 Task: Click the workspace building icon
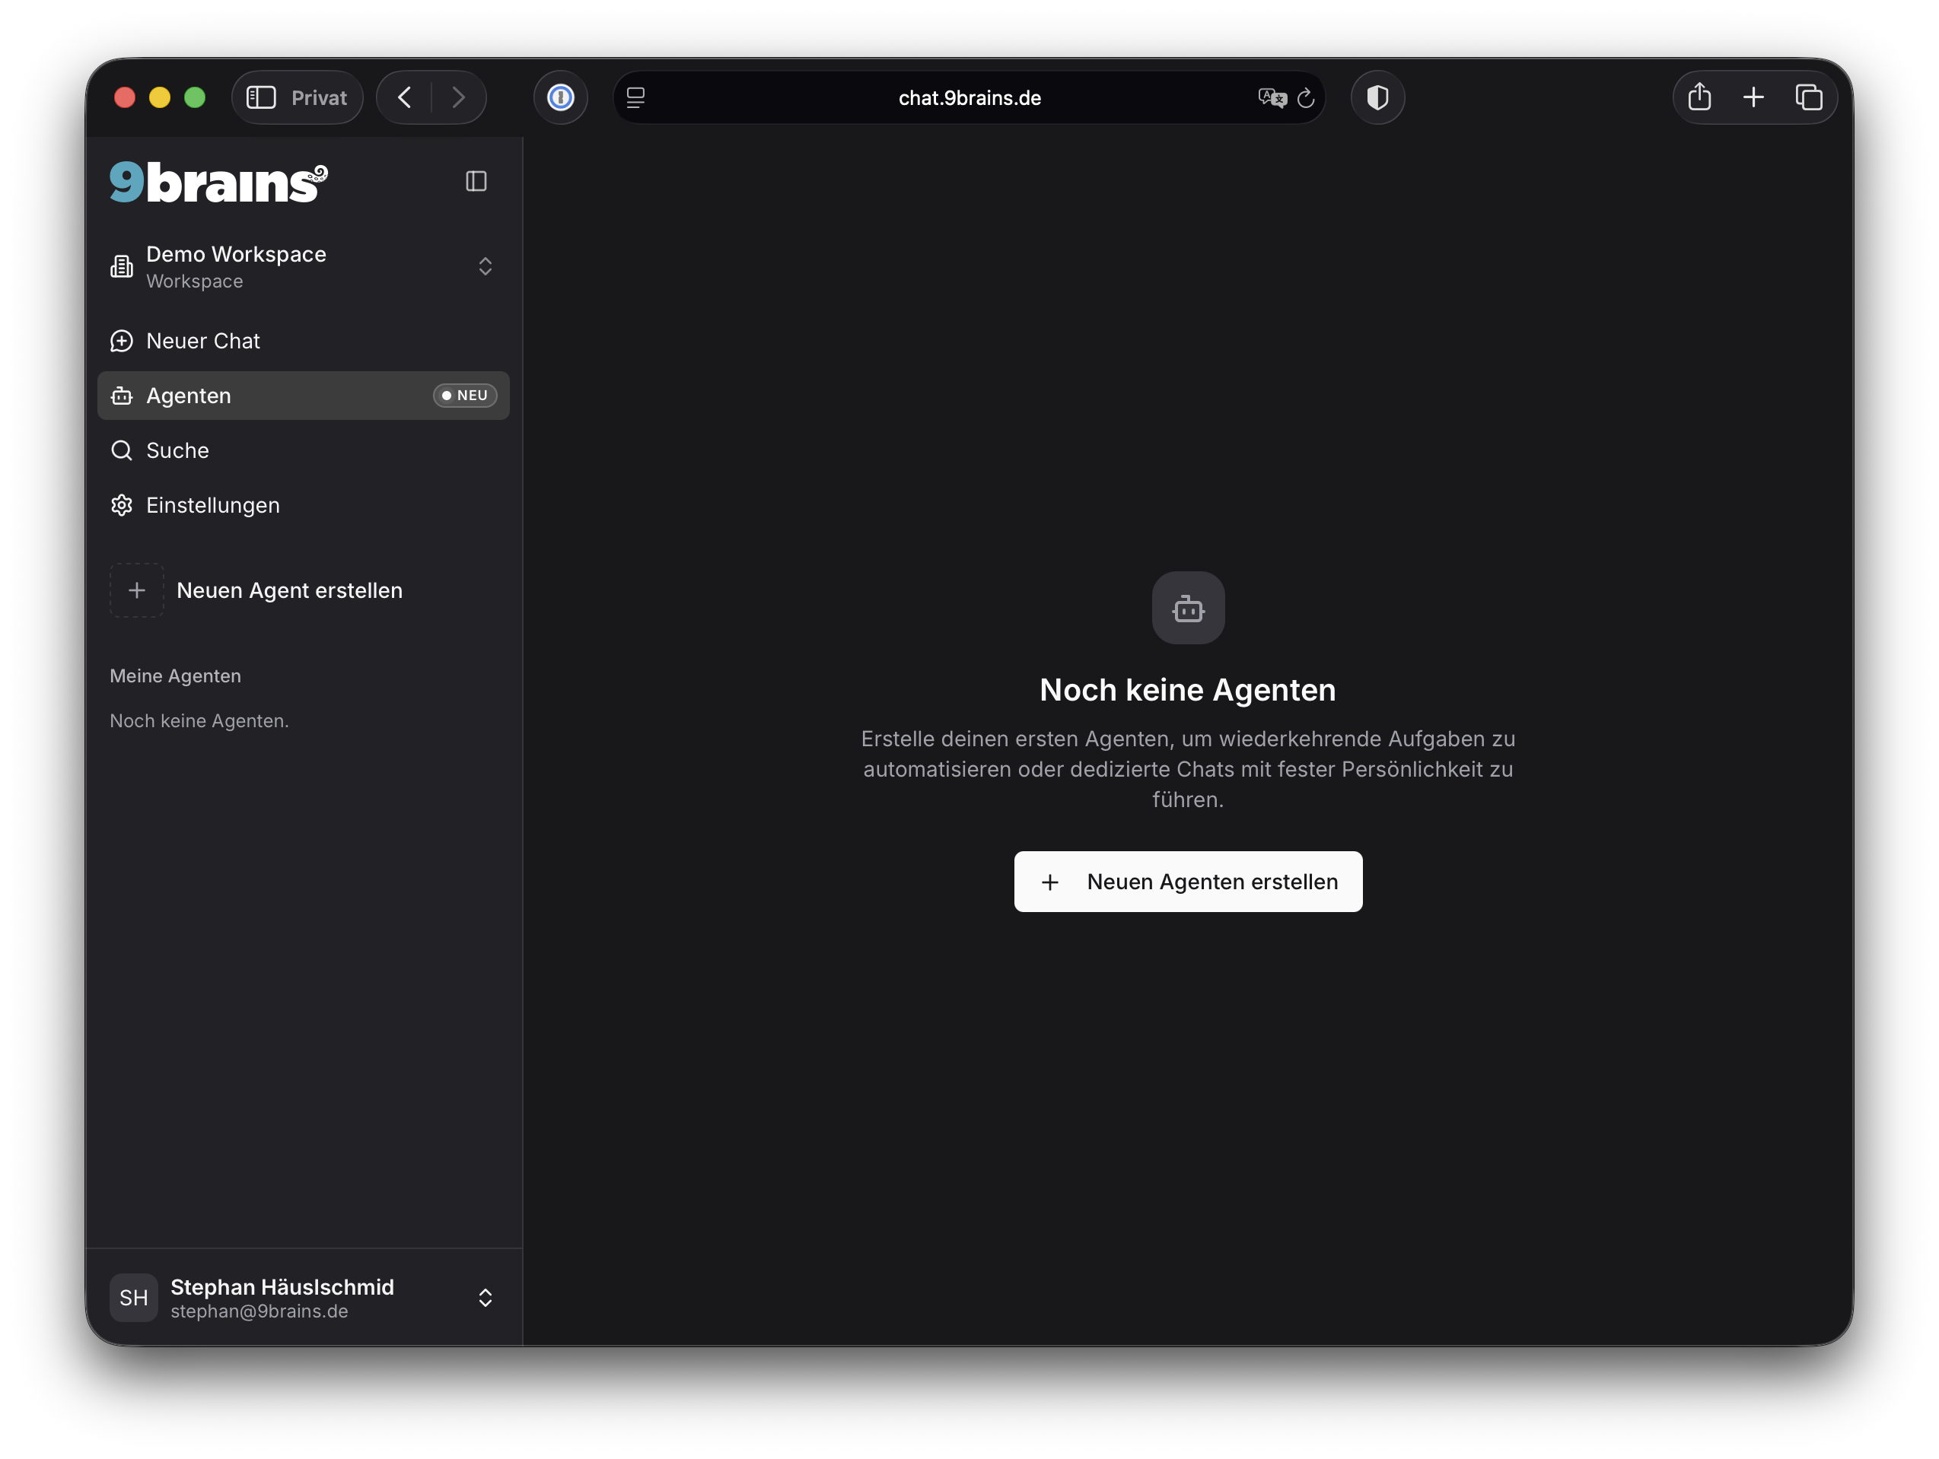(122, 266)
